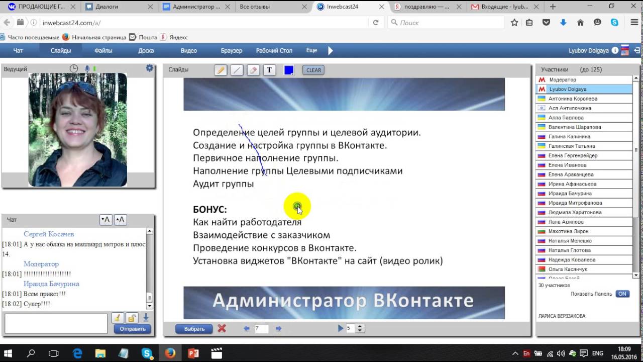Open the Firefox hamburger menu

click(634, 23)
